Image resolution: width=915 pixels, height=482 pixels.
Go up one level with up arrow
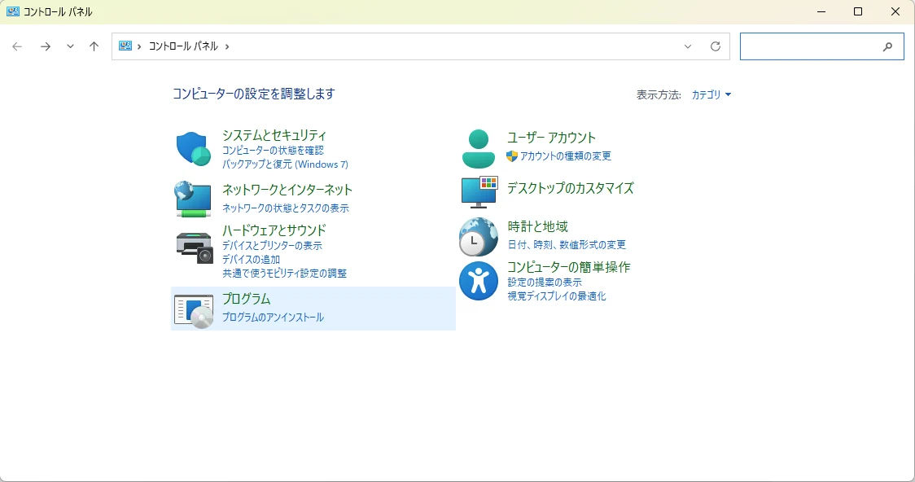click(94, 46)
